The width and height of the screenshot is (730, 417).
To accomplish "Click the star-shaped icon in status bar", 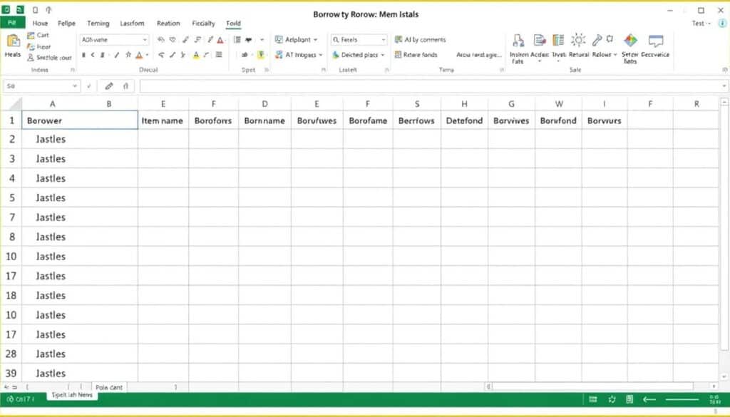I will pyautogui.click(x=612, y=399).
